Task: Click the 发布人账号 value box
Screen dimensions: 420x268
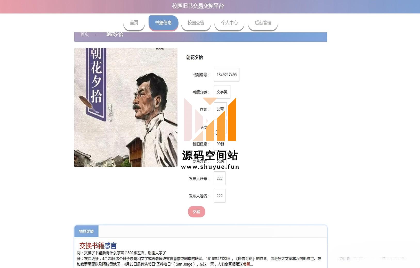Action: [220, 178]
